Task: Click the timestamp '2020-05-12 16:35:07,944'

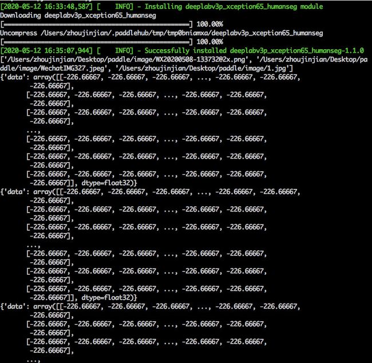Action: 46,51
